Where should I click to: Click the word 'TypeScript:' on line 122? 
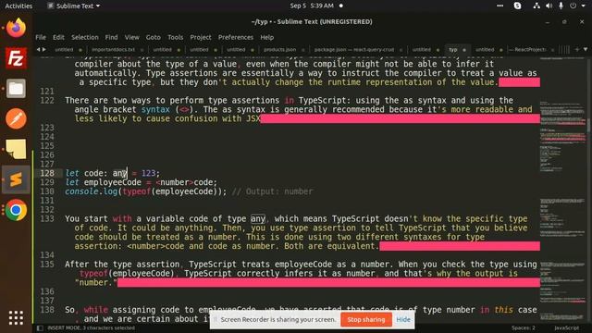325,101
